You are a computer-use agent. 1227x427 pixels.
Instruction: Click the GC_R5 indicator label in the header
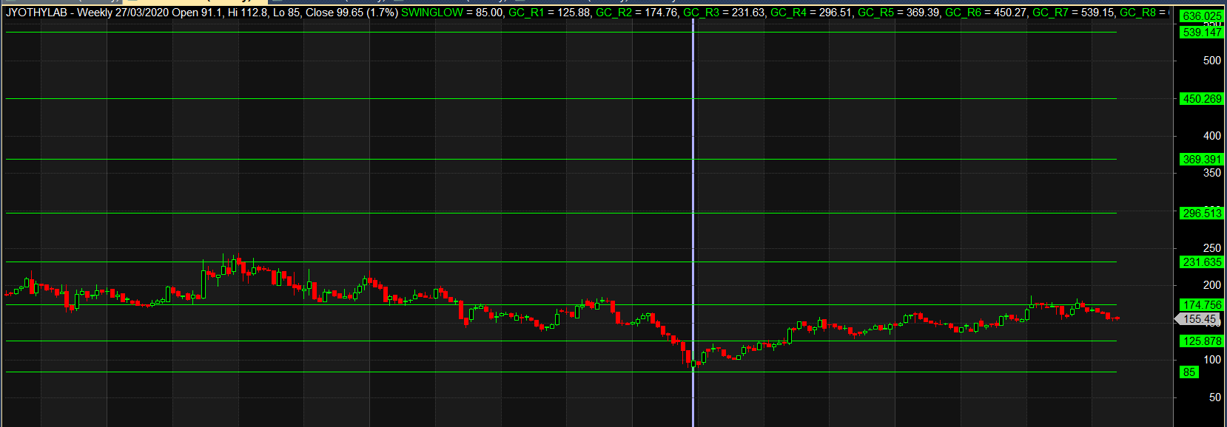(875, 13)
